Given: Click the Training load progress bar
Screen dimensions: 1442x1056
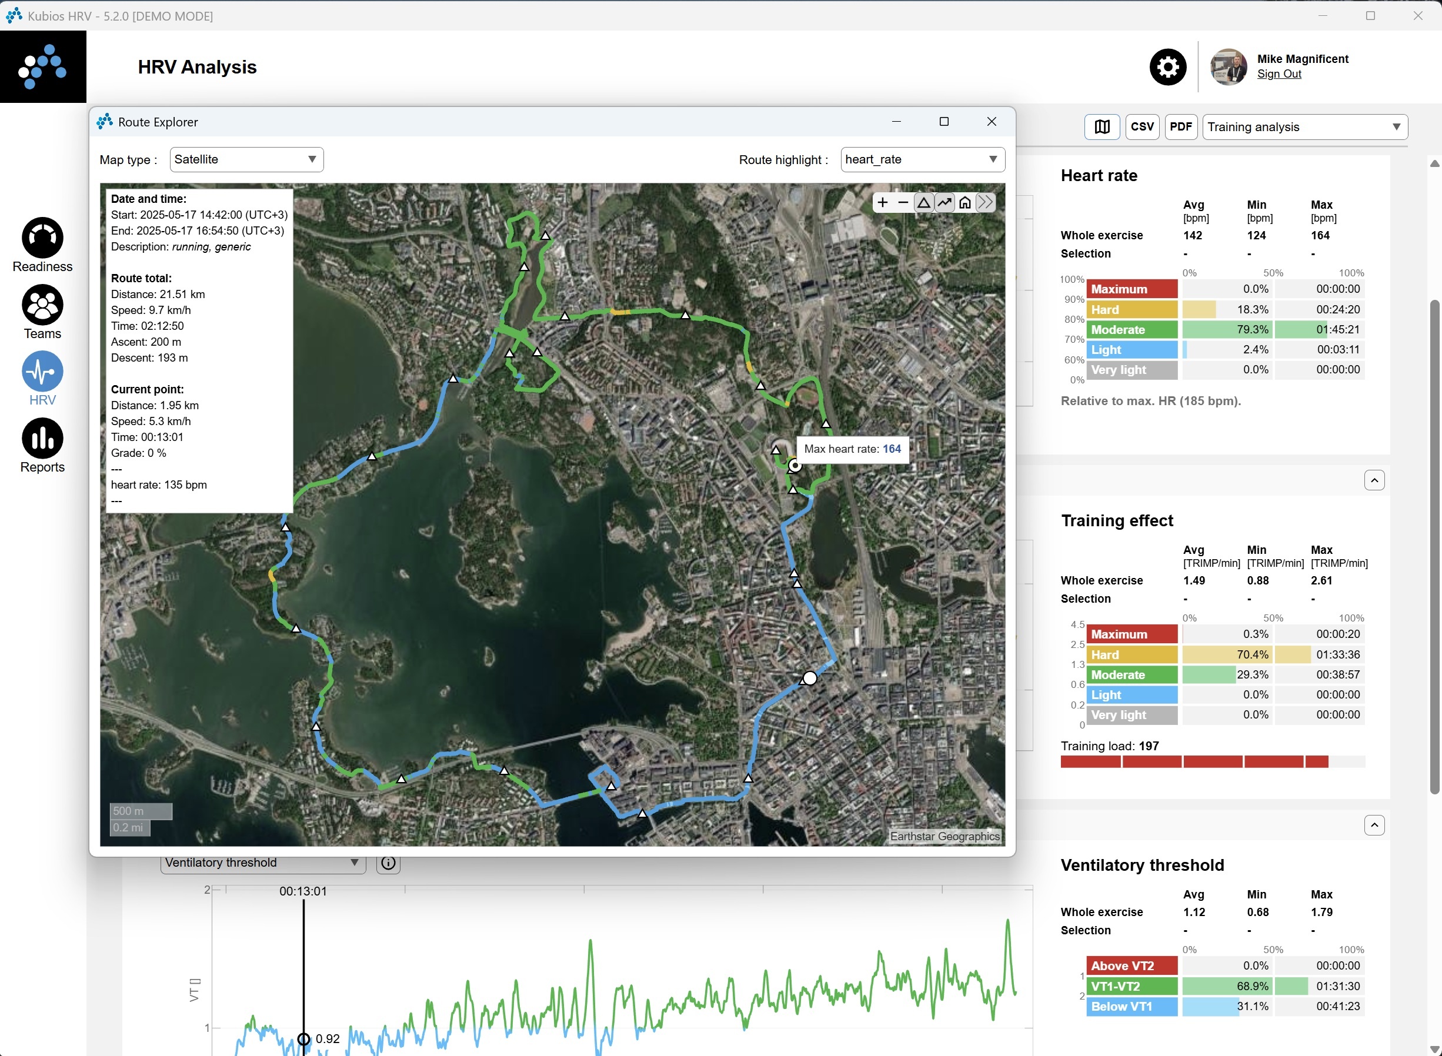Looking at the screenshot, I should [1213, 762].
